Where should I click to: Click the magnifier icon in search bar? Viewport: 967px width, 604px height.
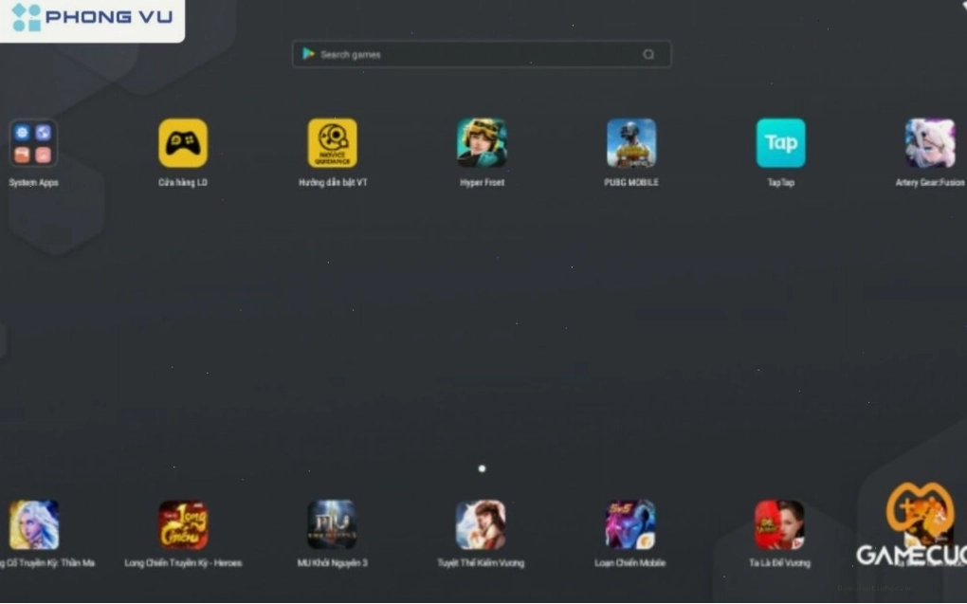click(x=648, y=54)
